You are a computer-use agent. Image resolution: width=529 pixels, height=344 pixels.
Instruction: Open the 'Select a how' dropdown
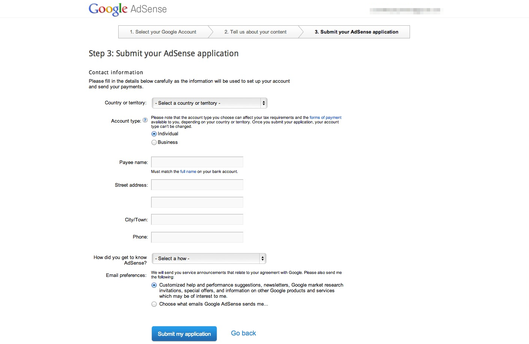[209, 258]
